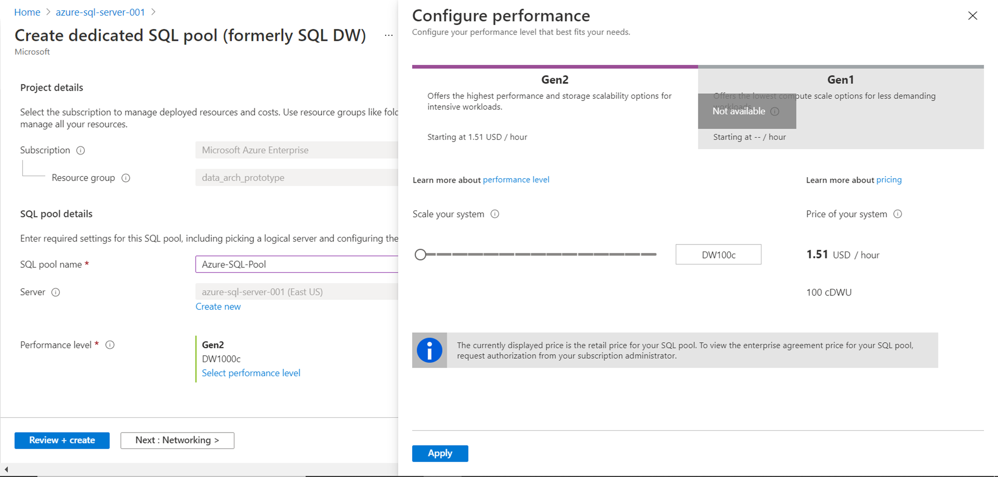Click the info icon on Not available label

[775, 111]
